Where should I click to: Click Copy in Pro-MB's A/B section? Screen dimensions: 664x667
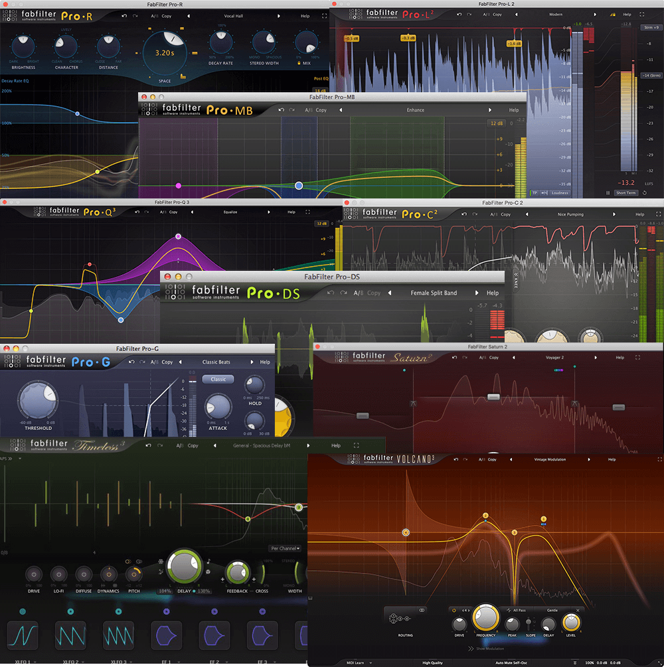[321, 110]
